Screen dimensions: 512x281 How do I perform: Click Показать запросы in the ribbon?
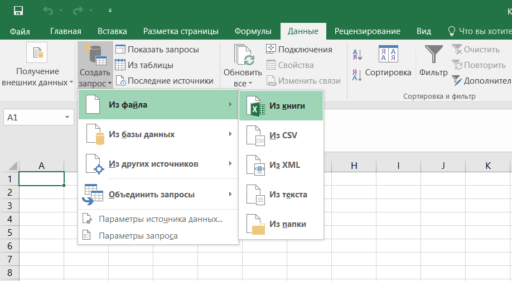tap(157, 50)
